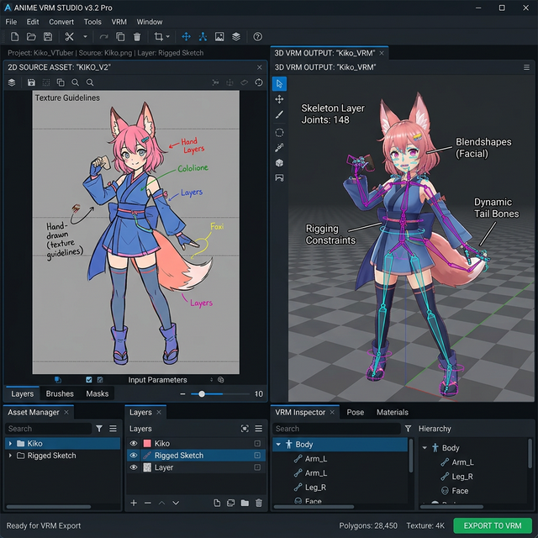The width and height of the screenshot is (538, 538).
Task: Move layer down with the chevron-down button
Action: click(x=176, y=503)
